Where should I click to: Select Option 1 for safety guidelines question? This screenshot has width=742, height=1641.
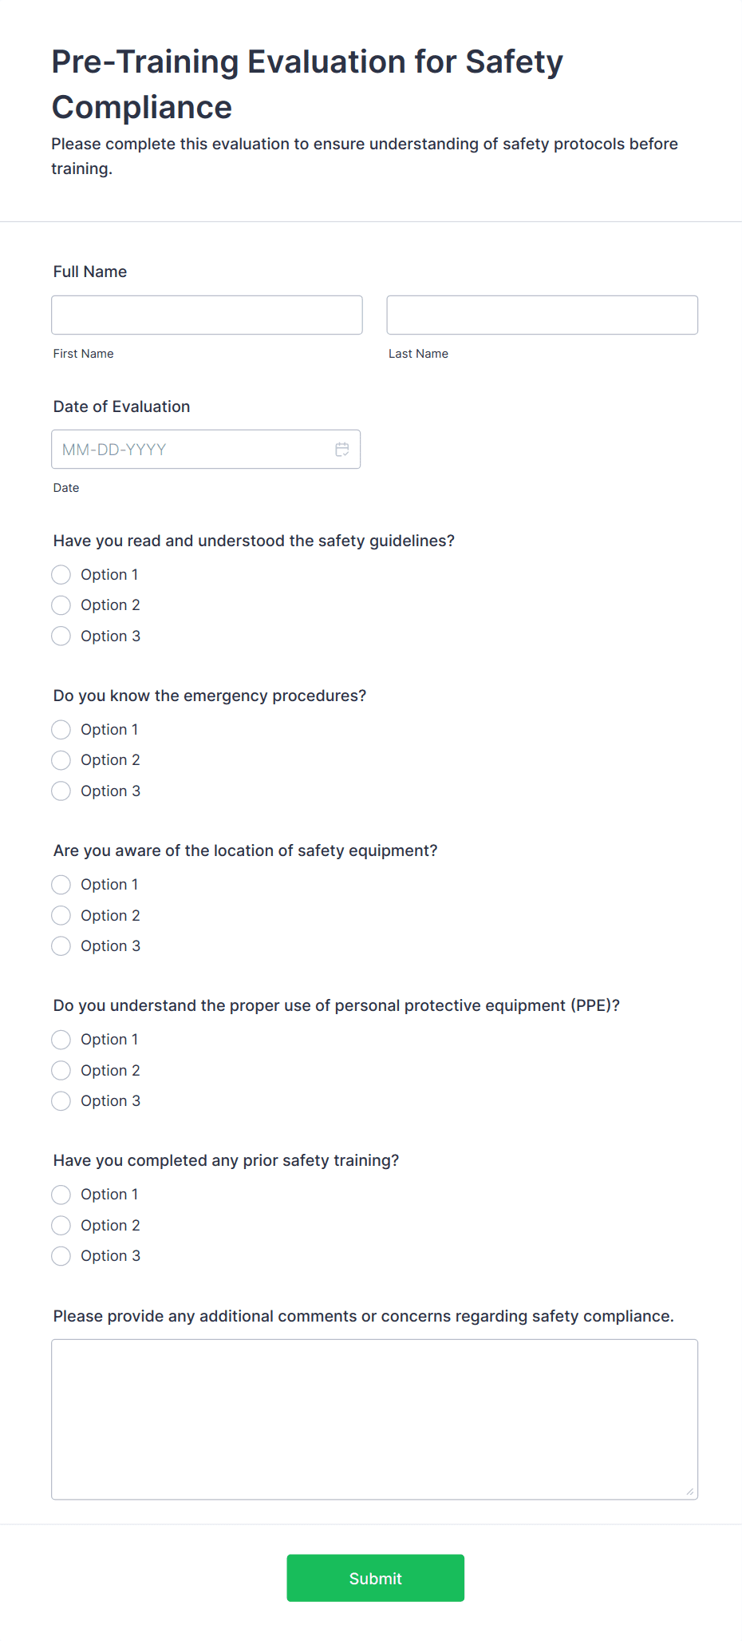pos(61,574)
